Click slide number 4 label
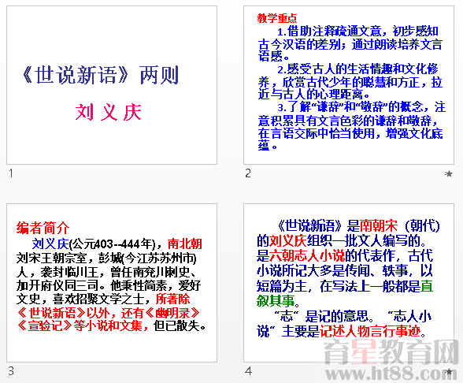Image resolution: width=463 pixels, height=383 pixels. click(x=248, y=371)
